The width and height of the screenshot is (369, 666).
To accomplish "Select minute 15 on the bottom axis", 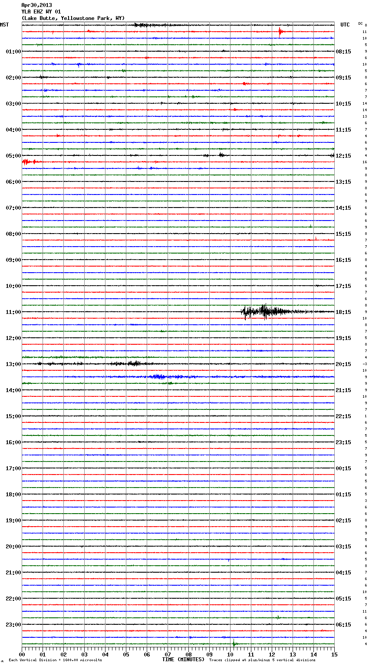I will (x=334, y=654).
